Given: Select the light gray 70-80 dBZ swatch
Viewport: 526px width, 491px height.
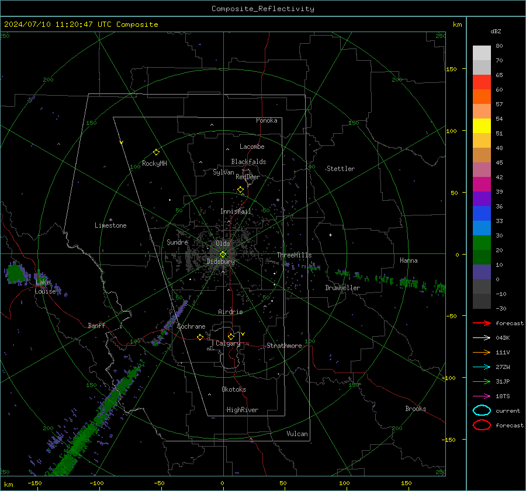Looking at the screenshot, I should [482, 53].
